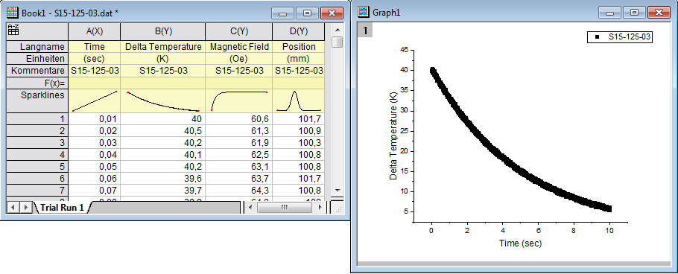678x274 pixels.
Task: Click the Time sparkline thumbnail
Action: point(95,101)
